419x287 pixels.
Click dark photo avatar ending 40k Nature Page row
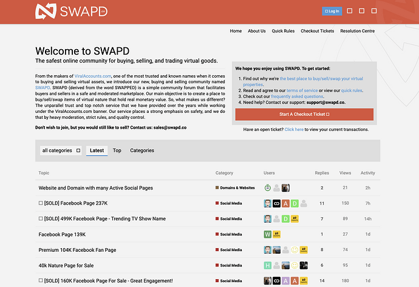(304, 265)
